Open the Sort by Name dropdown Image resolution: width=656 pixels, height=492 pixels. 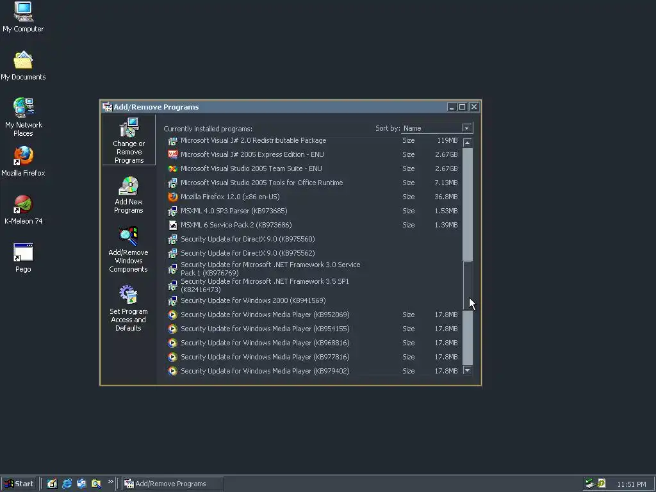(x=466, y=128)
